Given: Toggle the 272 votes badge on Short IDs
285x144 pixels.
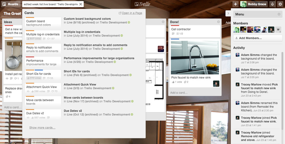Looking at the screenshot, I should (x=34, y=78).
